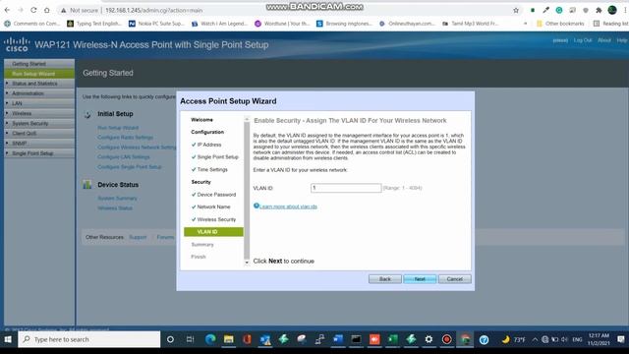Click the volume icon in the system tray
Screen dimensions: 629x354
pos(564,339)
